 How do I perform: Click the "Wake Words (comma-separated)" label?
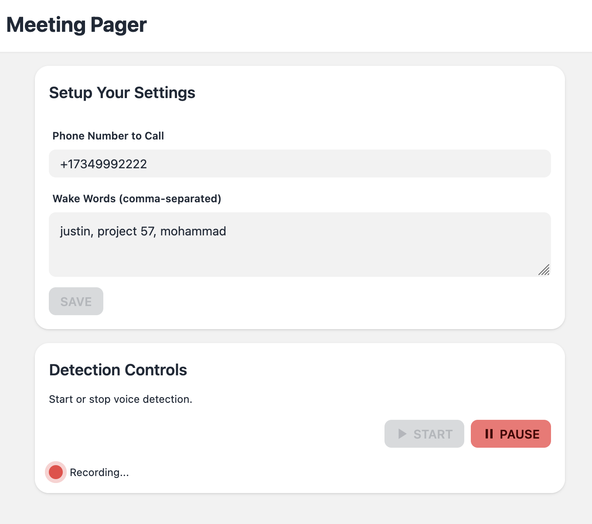[137, 199]
